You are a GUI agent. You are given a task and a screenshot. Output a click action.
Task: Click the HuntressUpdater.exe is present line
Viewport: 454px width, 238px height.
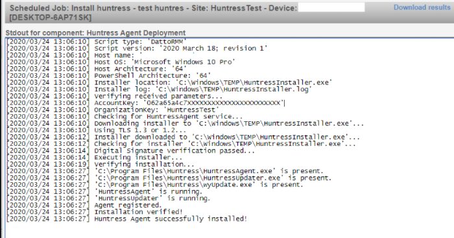(x=169, y=178)
